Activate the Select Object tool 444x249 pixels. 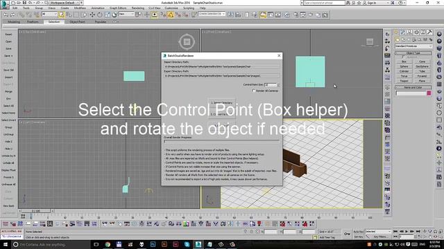[61, 15]
